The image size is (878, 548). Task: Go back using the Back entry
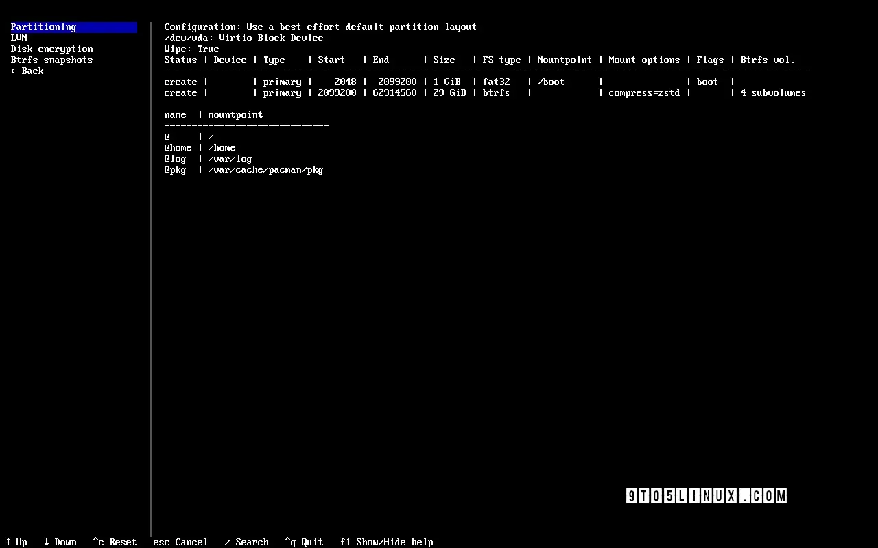click(x=27, y=71)
